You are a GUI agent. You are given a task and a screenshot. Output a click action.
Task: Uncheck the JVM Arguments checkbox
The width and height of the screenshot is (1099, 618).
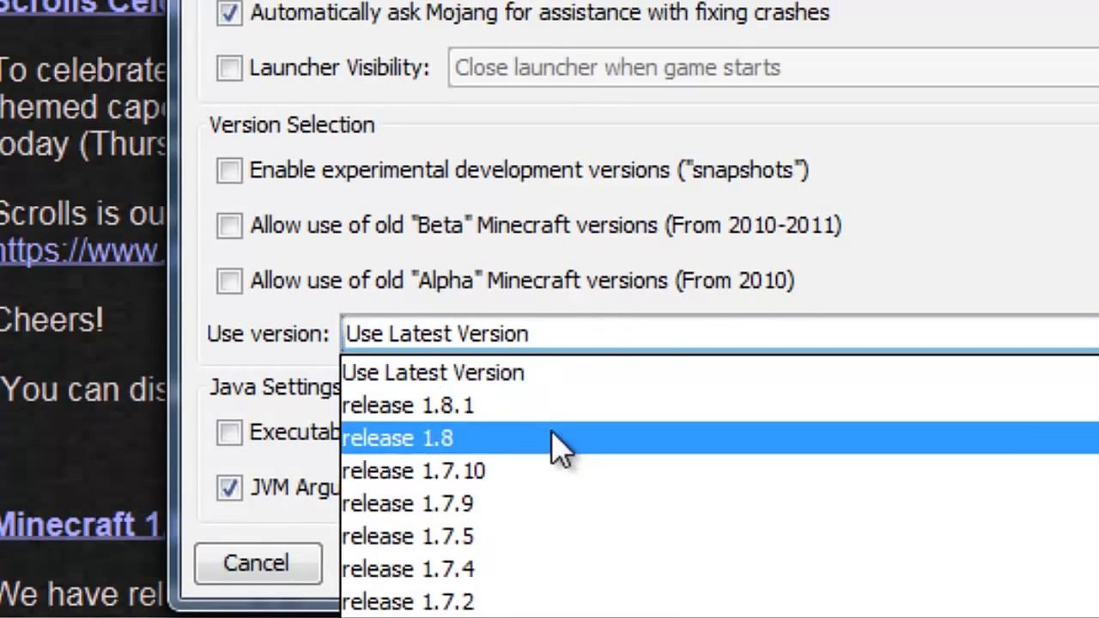[229, 488]
